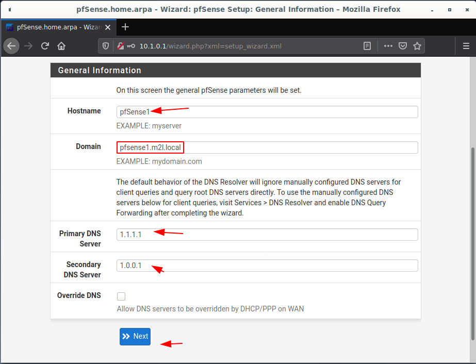Close the Firefox window
The height and width of the screenshot is (364, 476).
coord(467,10)
